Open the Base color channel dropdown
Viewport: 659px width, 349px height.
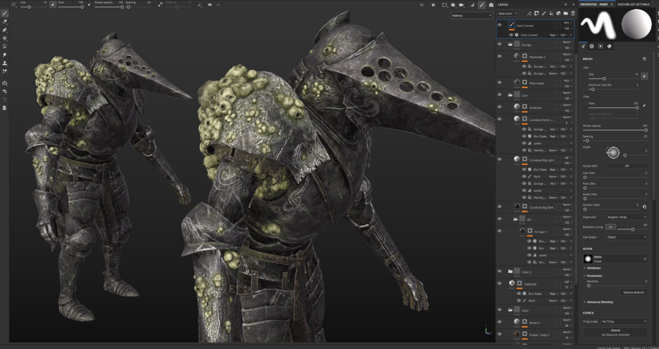(x=507, y=14)
